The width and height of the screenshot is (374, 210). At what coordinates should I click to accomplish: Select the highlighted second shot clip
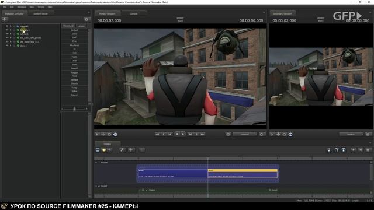(243, 174)
